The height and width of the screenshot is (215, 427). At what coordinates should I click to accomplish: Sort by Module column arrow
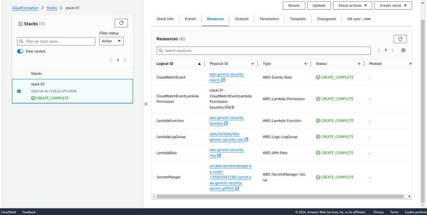(x=410, y=64)
